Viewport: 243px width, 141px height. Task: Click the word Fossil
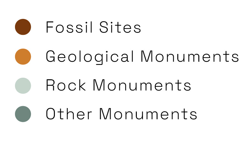point(69,27)
